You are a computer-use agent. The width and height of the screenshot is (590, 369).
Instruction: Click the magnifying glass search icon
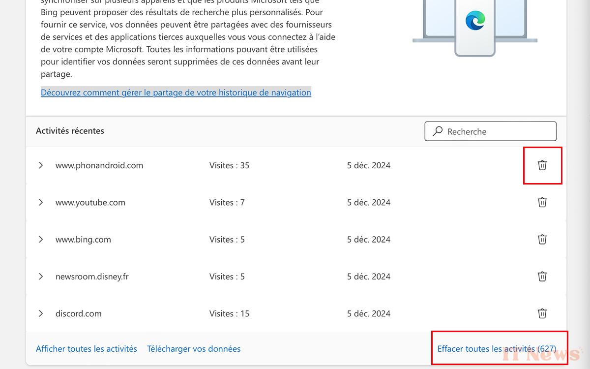click(437, 131)
